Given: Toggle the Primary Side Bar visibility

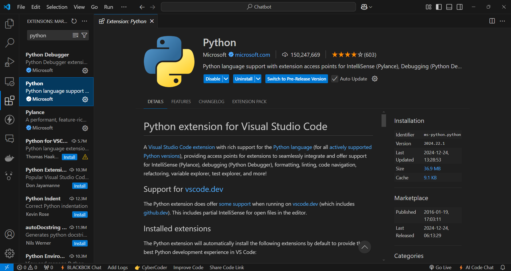Looking at the screenshot, I should tap(438, 7).
